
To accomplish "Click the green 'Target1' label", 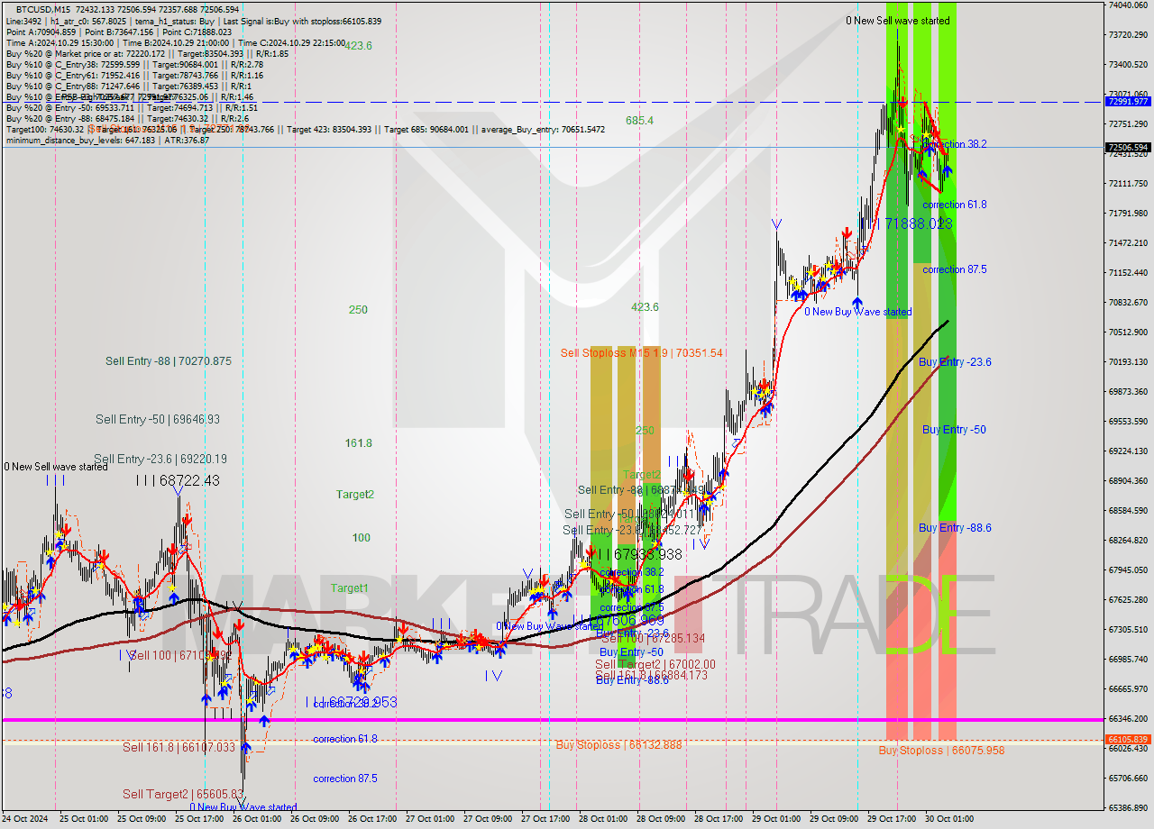I will click(349, 588).
